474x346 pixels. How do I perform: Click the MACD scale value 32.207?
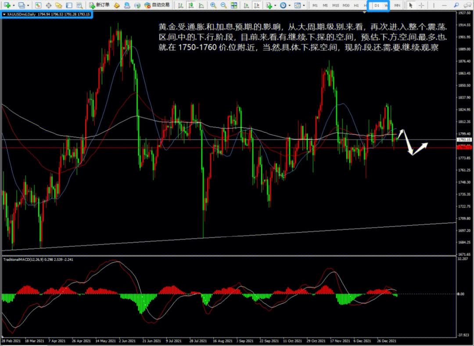pos(463,259)
